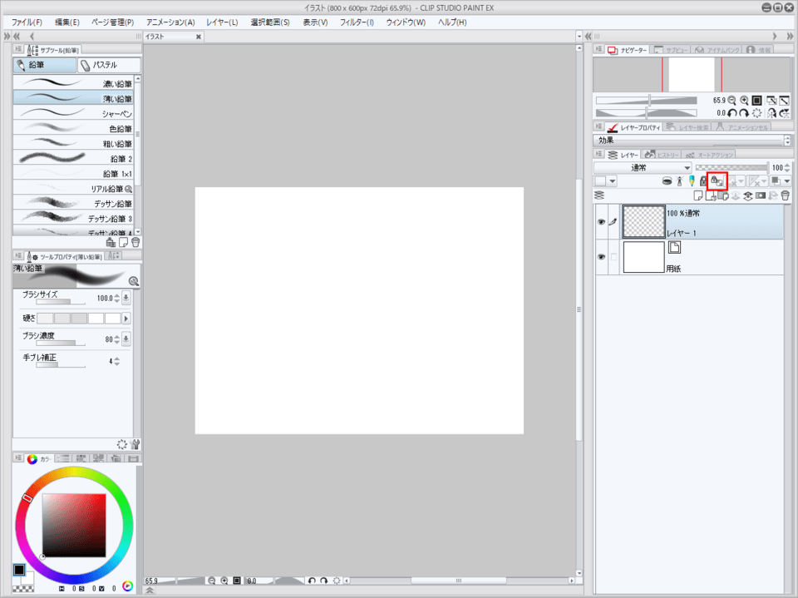
Task: Open the フィルター(I) menu
Action: [357, 22]
